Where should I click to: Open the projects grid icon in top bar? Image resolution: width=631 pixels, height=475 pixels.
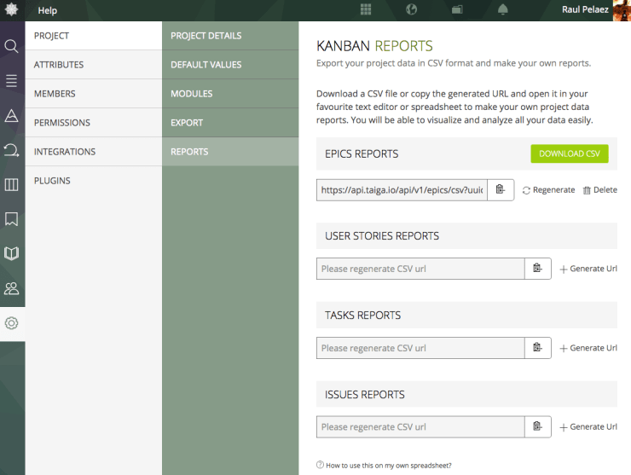coord(366,10)
